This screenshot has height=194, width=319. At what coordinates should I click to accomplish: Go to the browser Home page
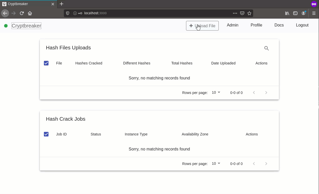[30, 13]
